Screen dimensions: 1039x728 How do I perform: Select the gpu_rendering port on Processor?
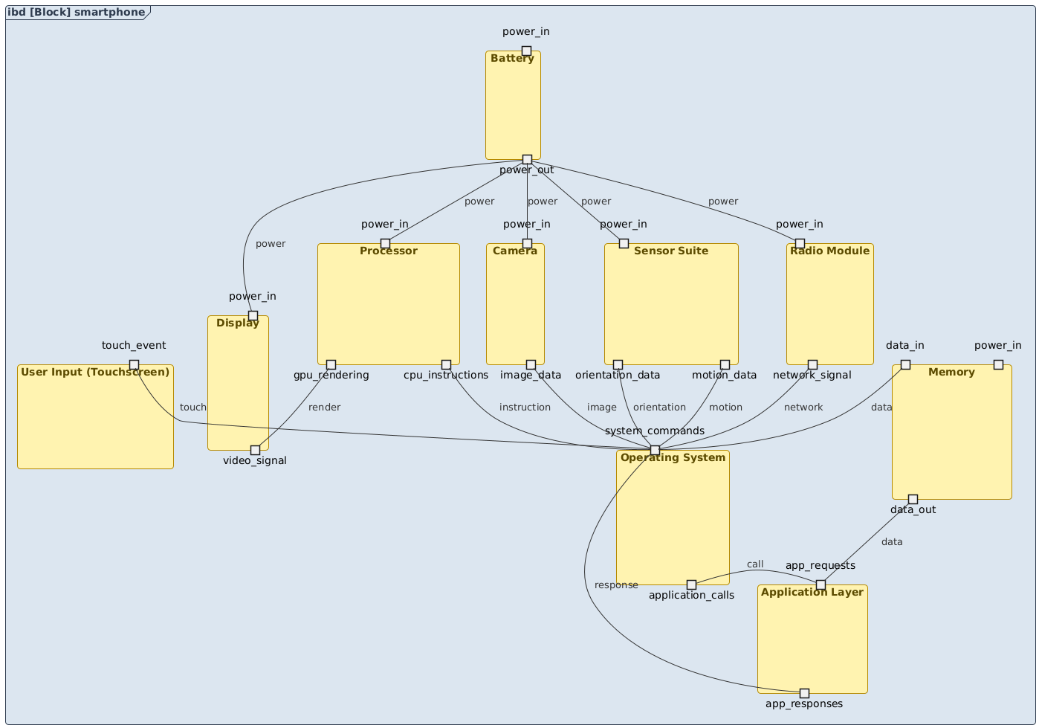click(331, 364)
